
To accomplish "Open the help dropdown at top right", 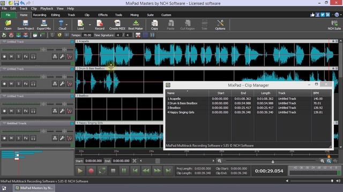I will pyautogui.click(x=341, y=15).
